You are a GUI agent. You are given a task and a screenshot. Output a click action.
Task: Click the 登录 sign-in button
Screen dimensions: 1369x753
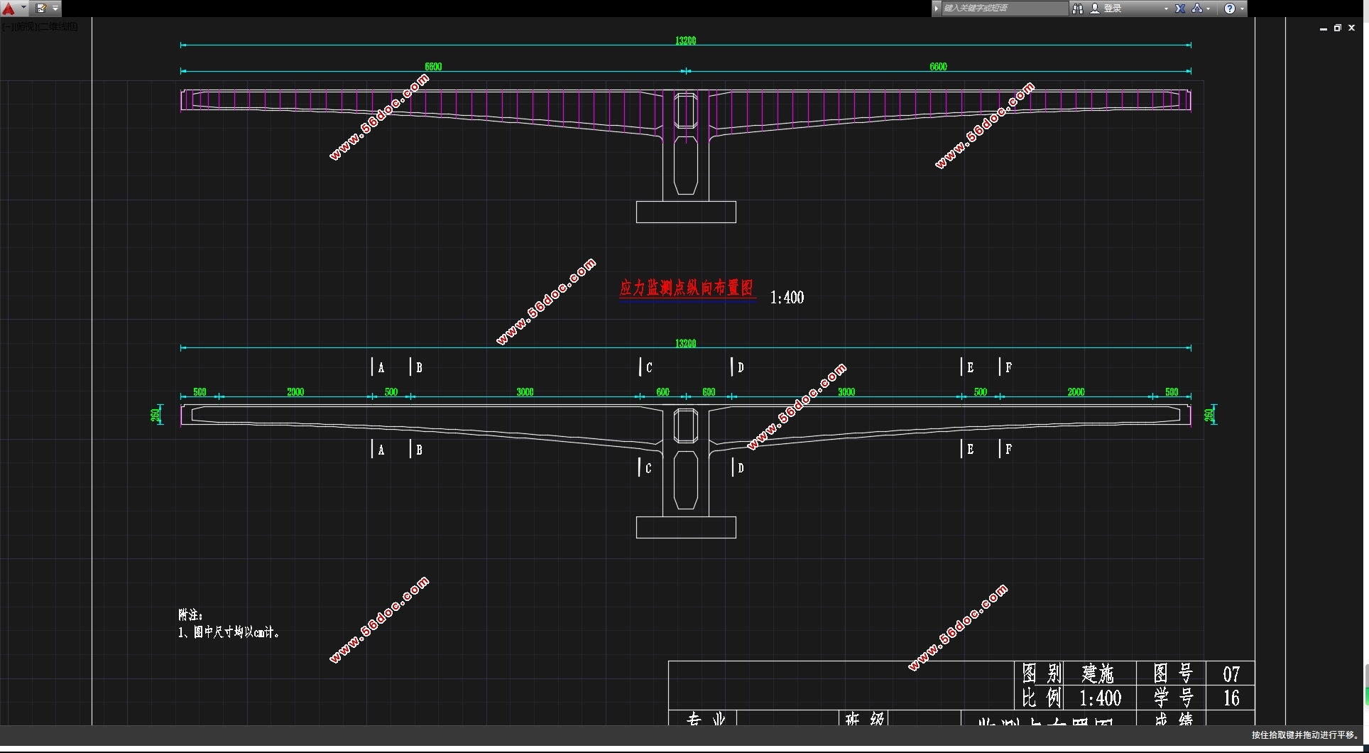1112,9
